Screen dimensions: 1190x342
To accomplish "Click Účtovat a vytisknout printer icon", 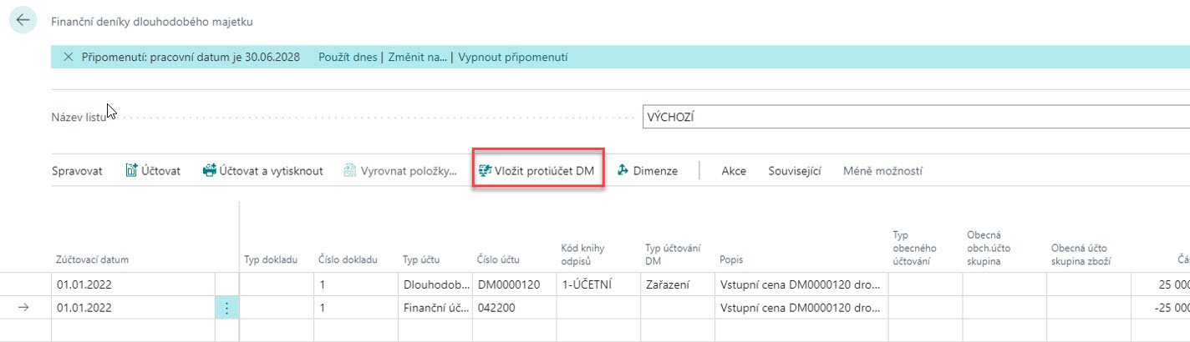I will (210, 171).
